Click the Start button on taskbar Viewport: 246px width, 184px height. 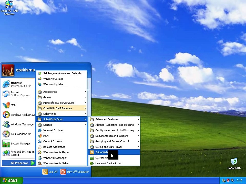[11, 180]
